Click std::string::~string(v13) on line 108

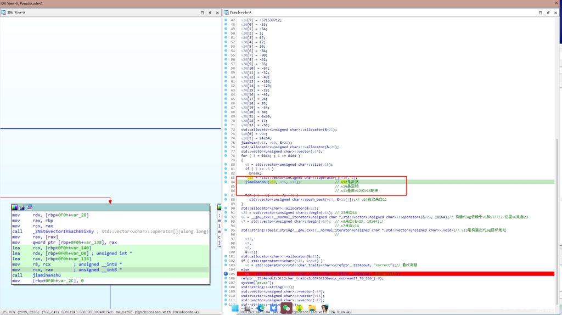click(267, 287)
